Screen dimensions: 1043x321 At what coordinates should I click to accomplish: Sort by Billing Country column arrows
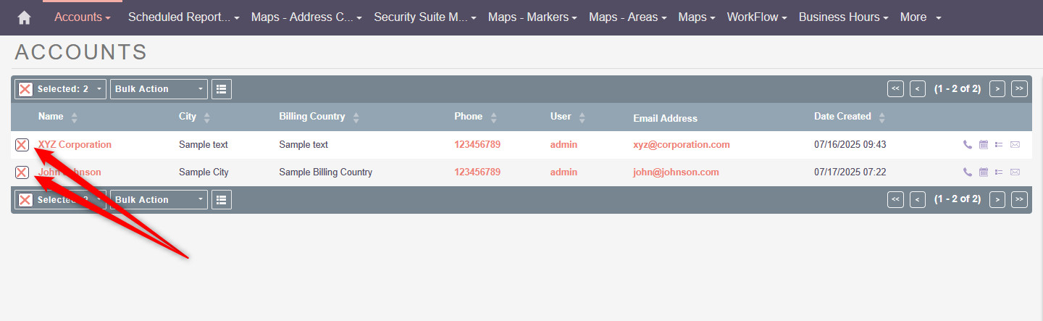356,117
